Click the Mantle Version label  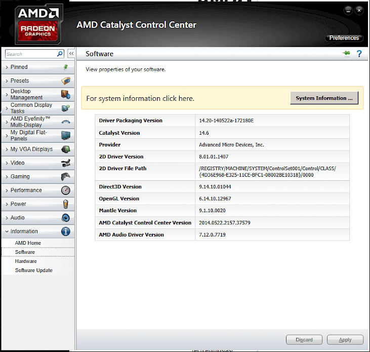point(118,210)
